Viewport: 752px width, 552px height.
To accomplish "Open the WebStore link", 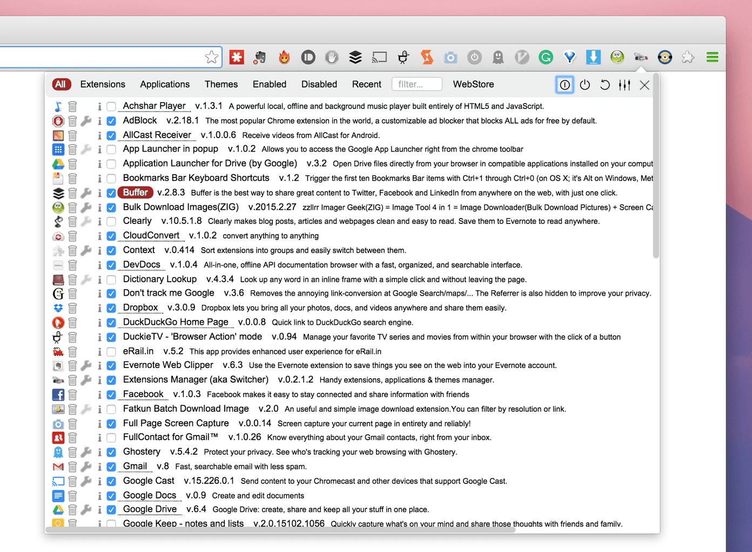I will (473, 84).
